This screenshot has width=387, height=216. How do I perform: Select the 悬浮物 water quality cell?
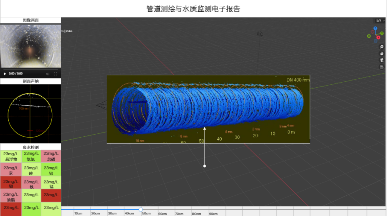click(10, 156)
